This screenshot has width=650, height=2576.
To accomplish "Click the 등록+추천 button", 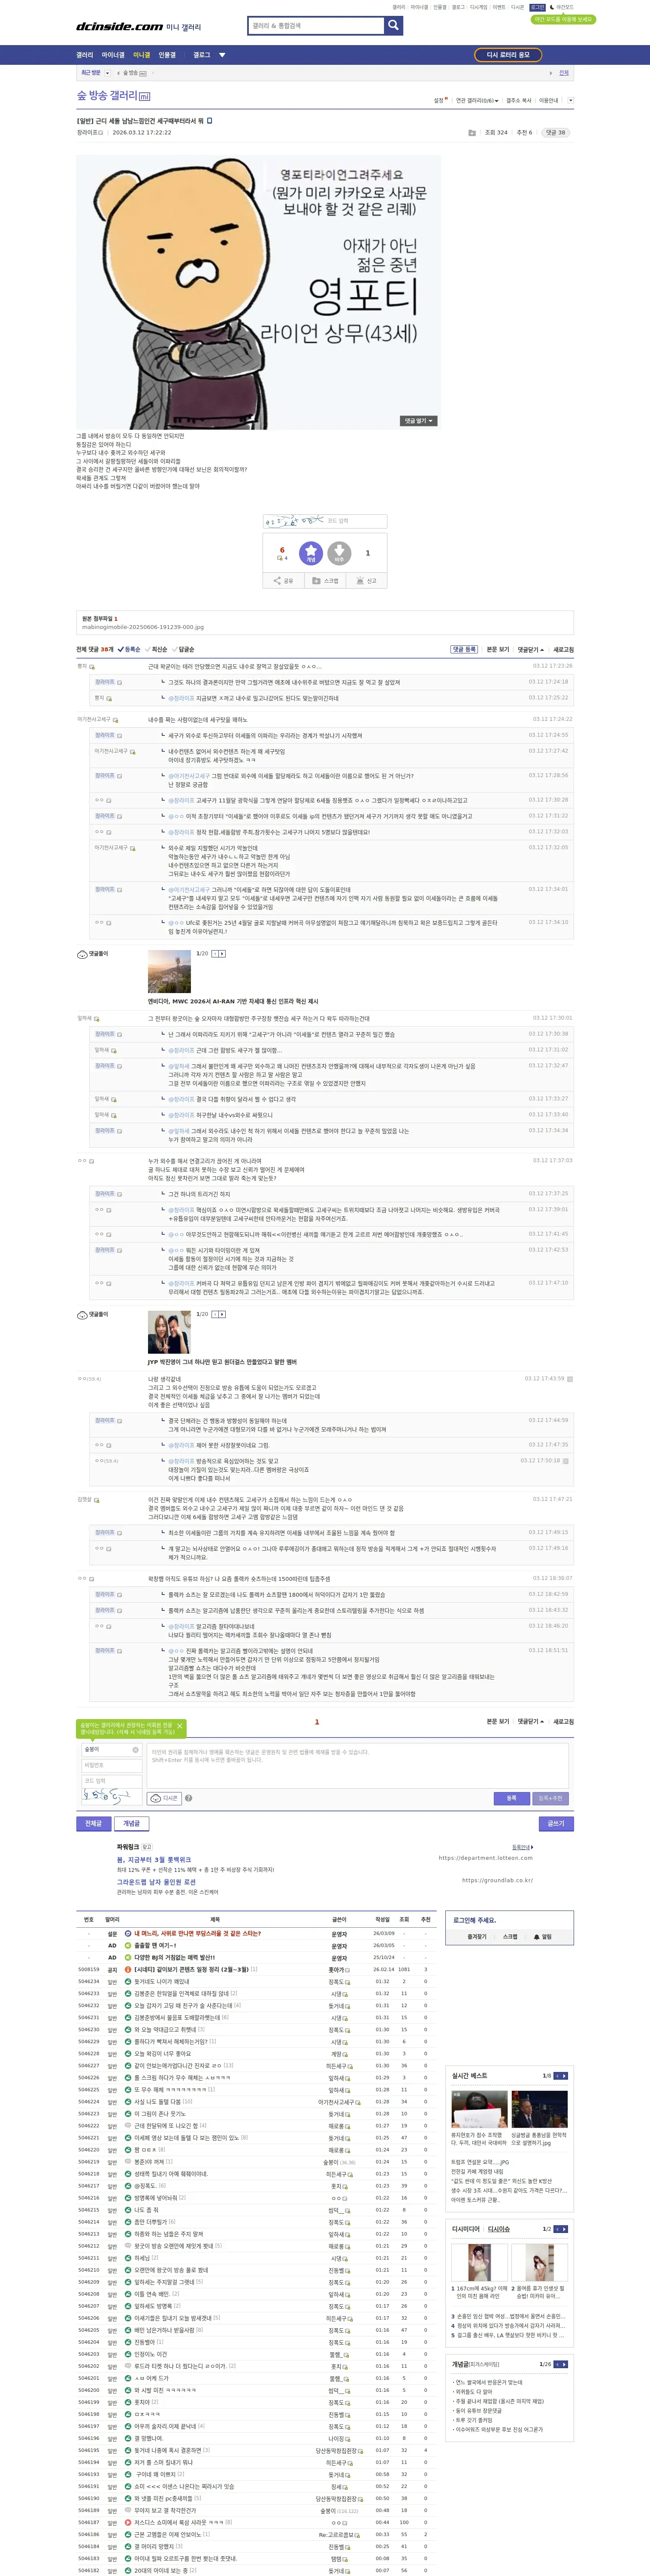I will tap(550, 1798).
